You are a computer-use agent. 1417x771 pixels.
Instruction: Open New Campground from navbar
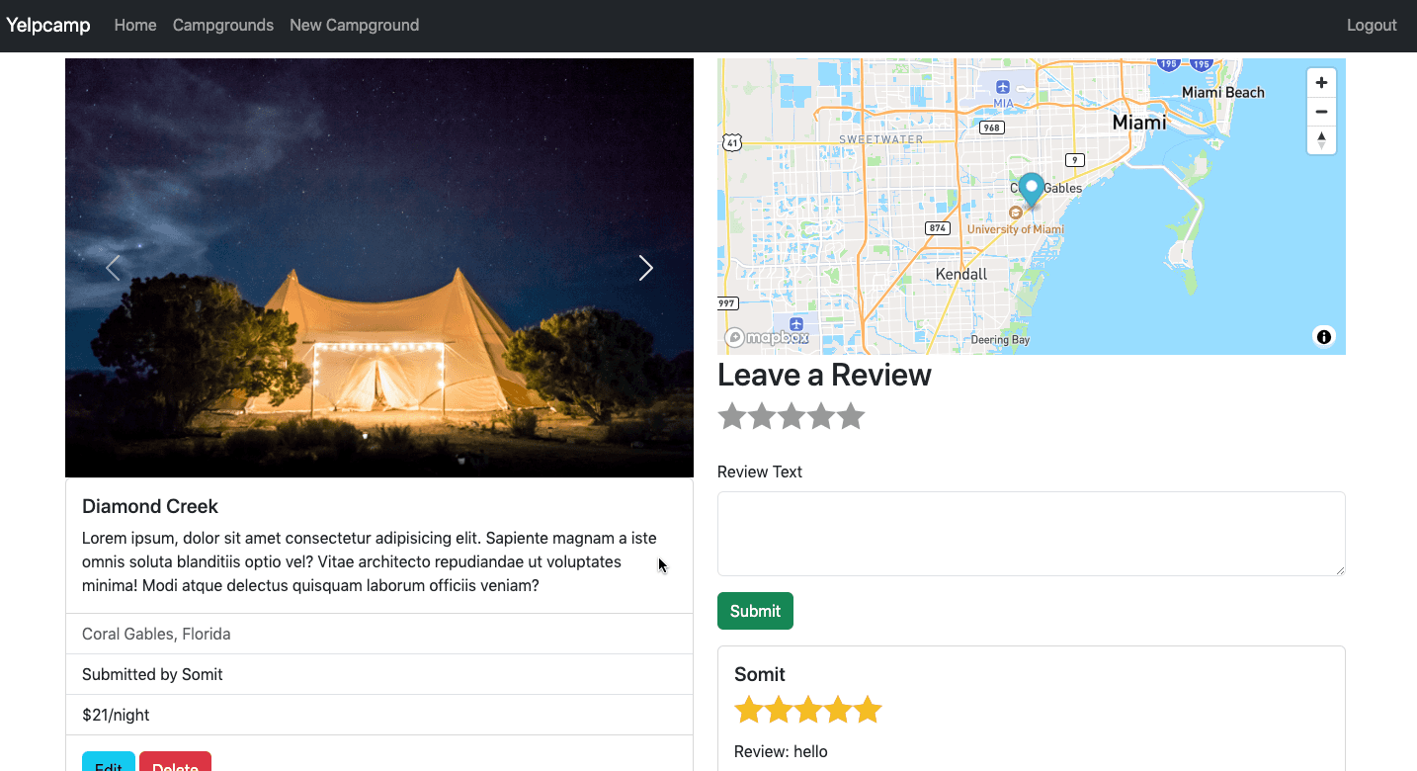click(354, 26)
